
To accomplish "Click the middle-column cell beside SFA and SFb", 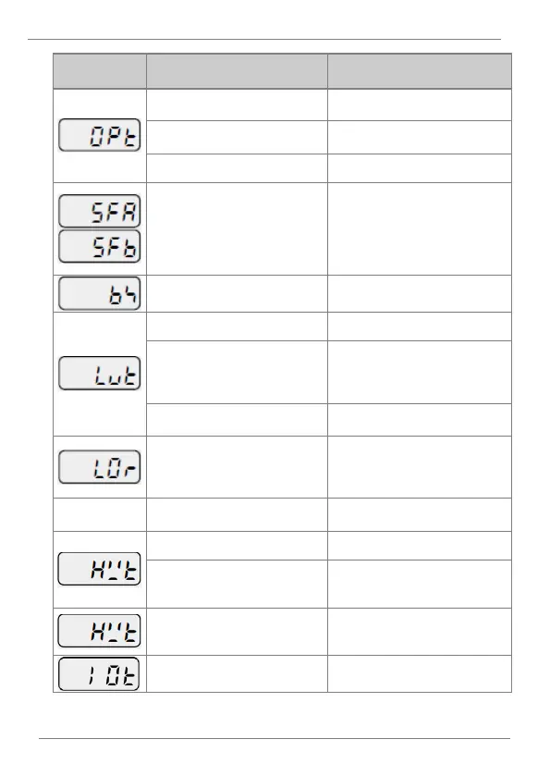I will point(237,228).
